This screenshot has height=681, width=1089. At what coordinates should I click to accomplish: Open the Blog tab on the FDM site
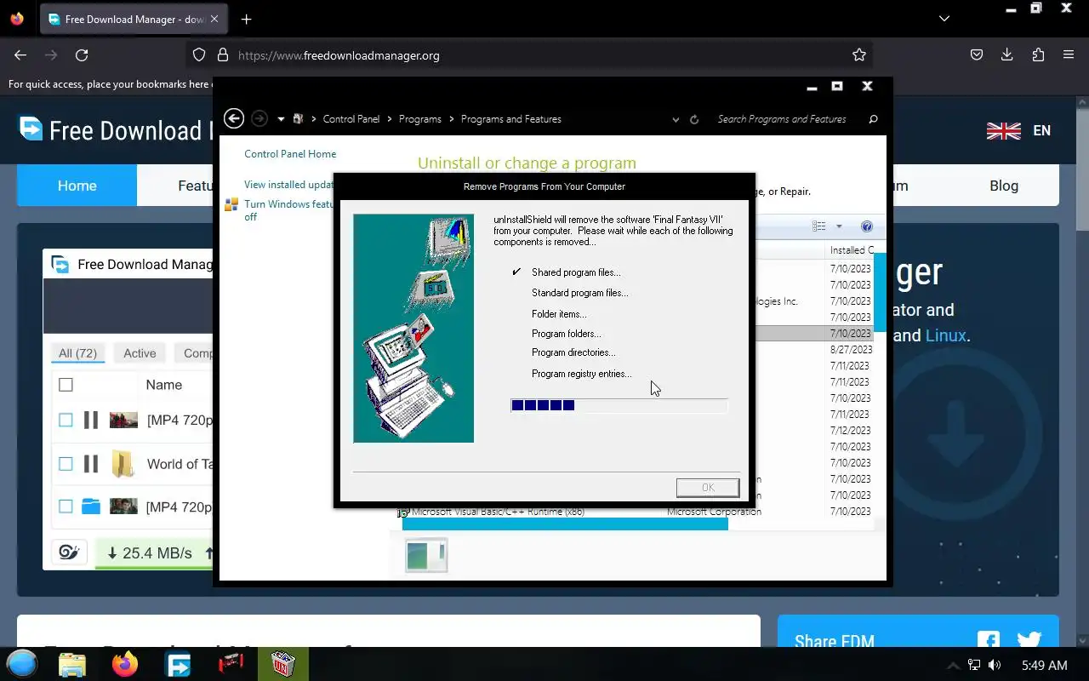point(1004,186)
